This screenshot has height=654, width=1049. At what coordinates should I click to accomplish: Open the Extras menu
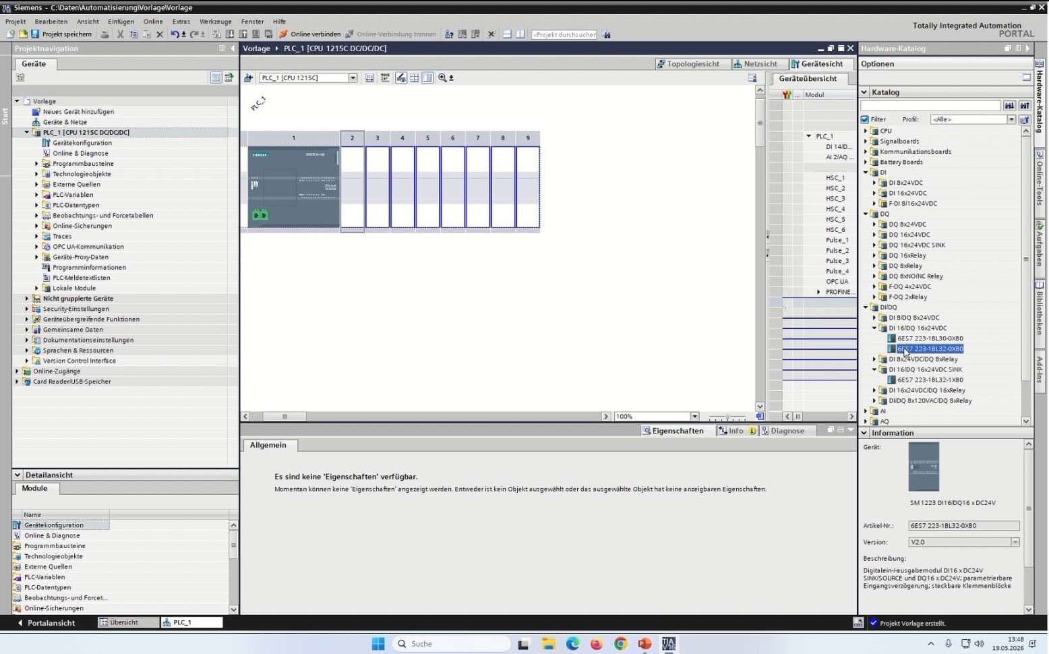click(x=181, y=22)
